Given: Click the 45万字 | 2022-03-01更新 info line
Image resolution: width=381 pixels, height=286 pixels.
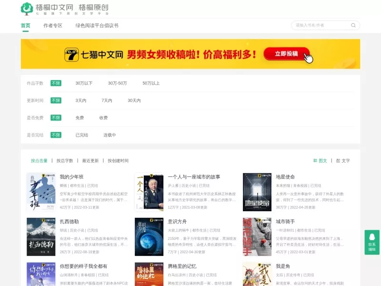Looking at the screenshot, I should click(295, 252).
